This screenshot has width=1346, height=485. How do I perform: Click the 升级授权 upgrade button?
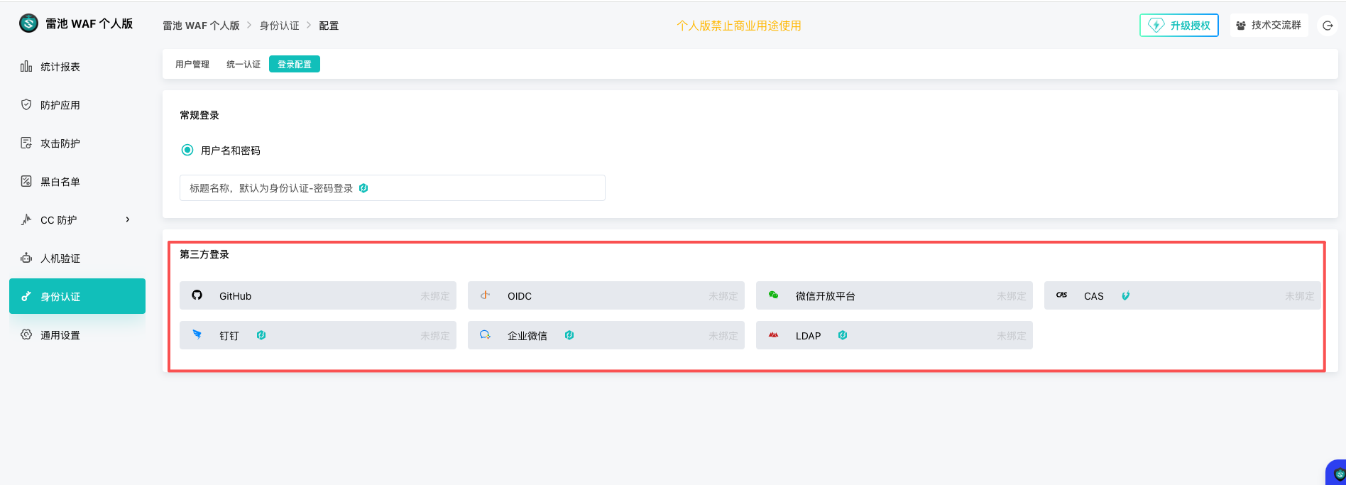[x=1179, y=26]
